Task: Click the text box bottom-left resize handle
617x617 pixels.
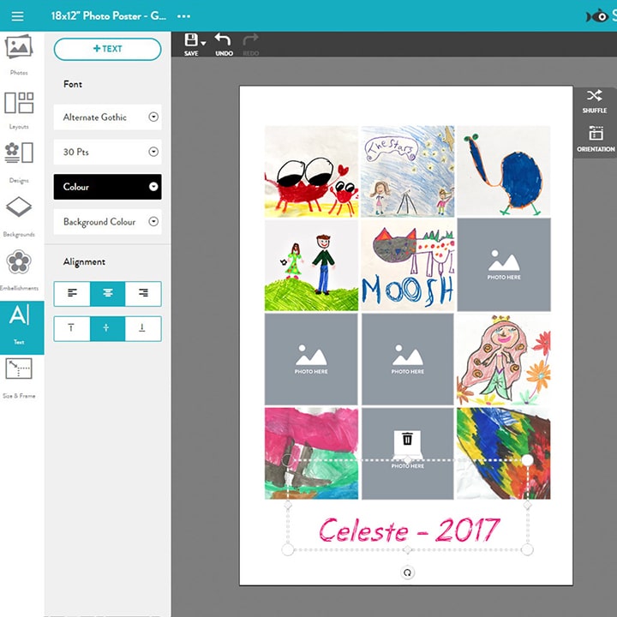Action: click(x=288, y=549)
